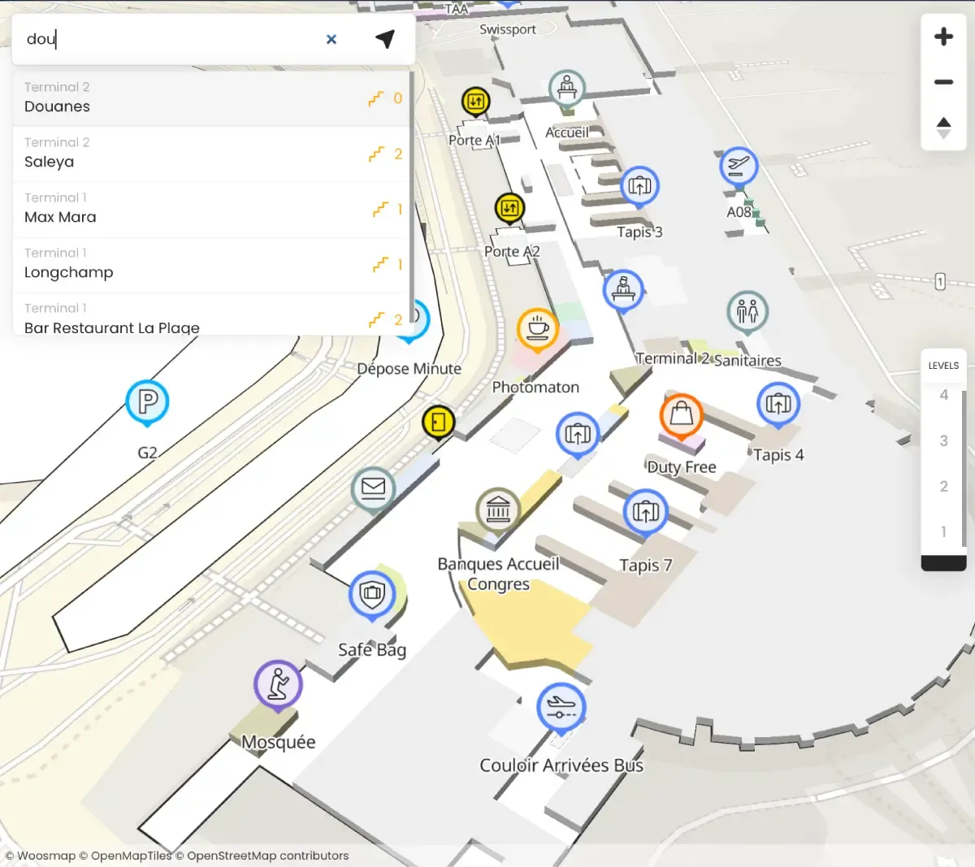Open the Duty Free shopping bag marker
The height and width of the screenshot is (867, 975).
[682, 415]
